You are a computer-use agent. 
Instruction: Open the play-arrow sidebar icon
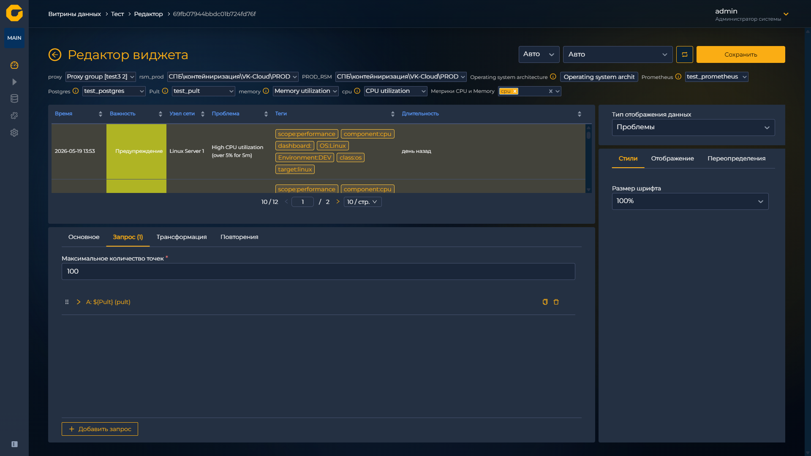pyautogui.click(x=14, y=82)
